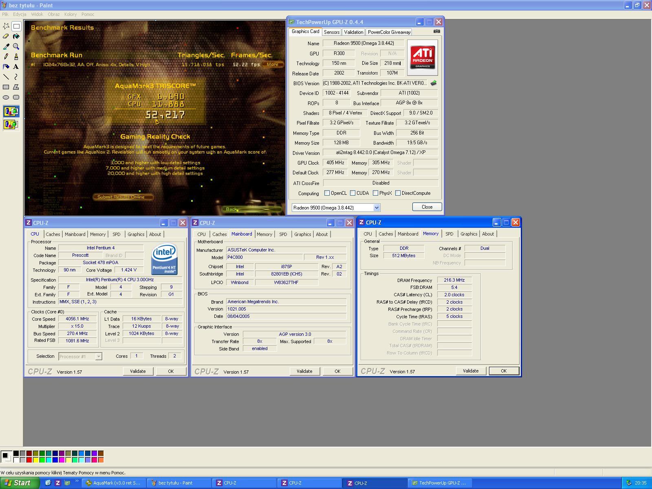Choose the Eraser tool in Paint
Image resolution: width=652 pixels, height=489 pixels.
[6, 36]
